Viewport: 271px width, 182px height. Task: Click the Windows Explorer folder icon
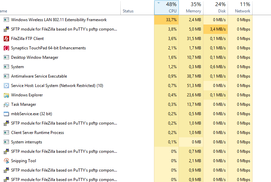6,95
